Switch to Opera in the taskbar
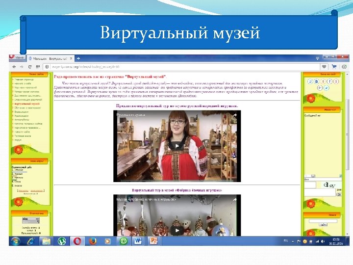Screen dimensions: 353x265 77,241
